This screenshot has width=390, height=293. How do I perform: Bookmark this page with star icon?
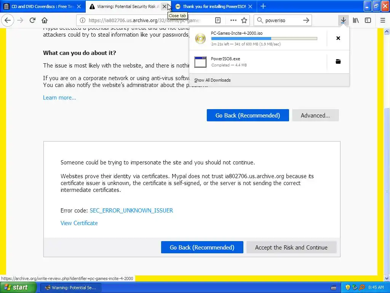[x=244, y=20]
